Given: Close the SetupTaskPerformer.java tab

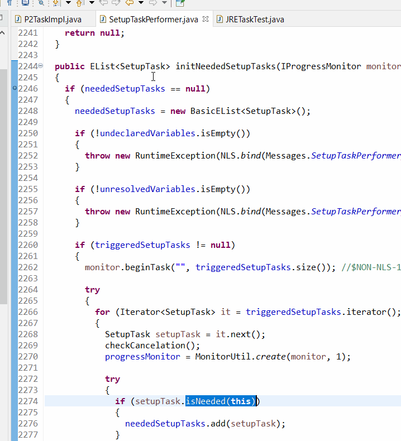Looking at the screenshot, I should 206,19.
